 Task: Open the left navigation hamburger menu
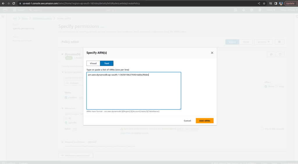[x=3, y=17]
